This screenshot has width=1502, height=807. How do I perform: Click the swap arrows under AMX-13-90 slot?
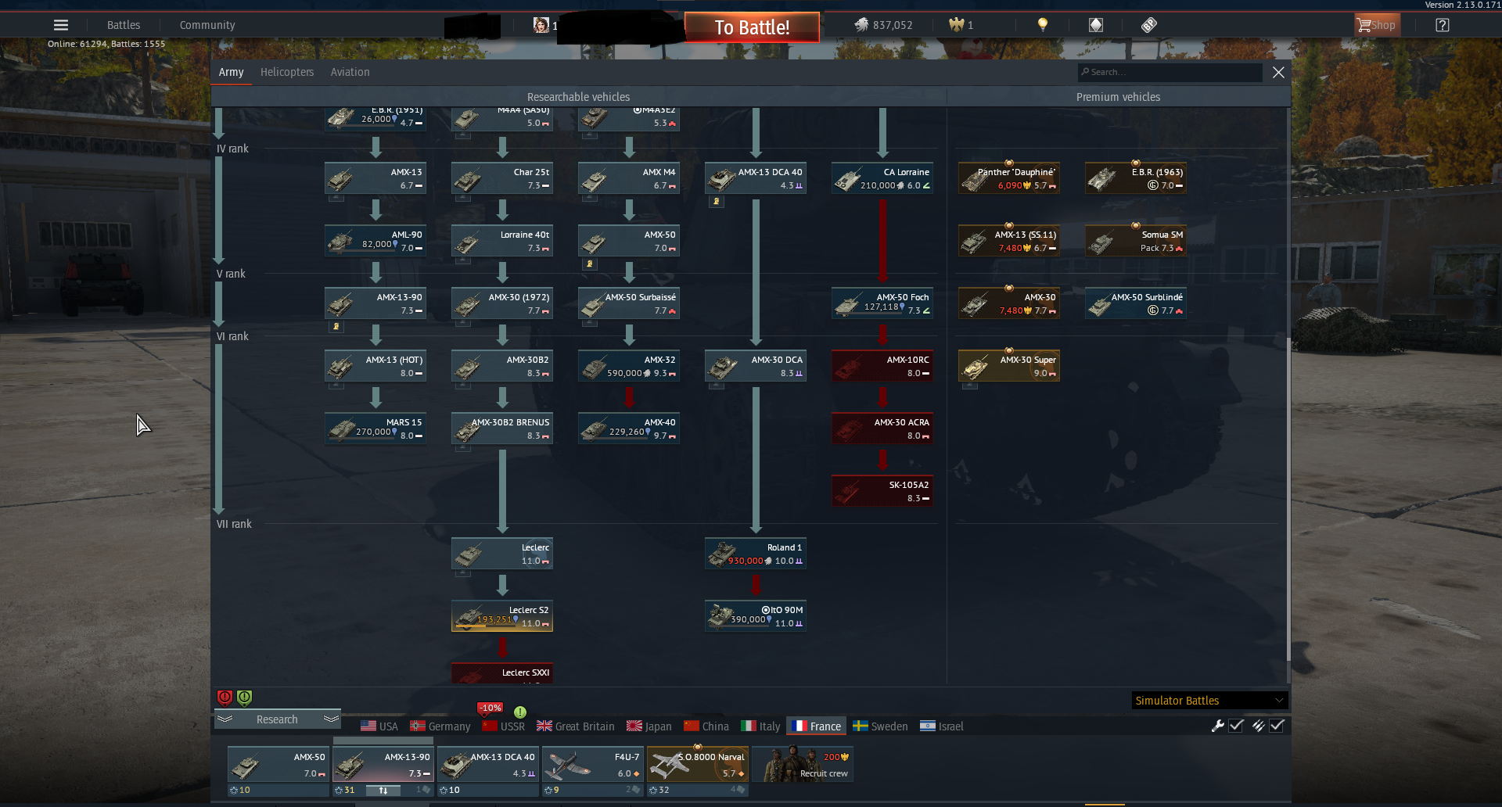[383, 791]
